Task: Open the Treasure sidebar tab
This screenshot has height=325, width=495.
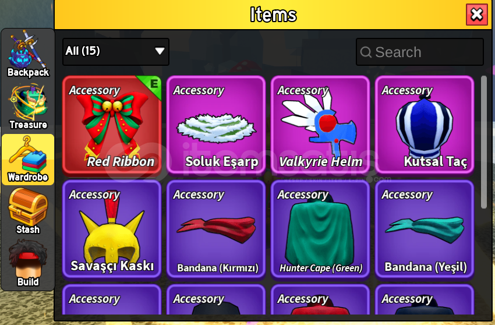Action: point(28,107)
